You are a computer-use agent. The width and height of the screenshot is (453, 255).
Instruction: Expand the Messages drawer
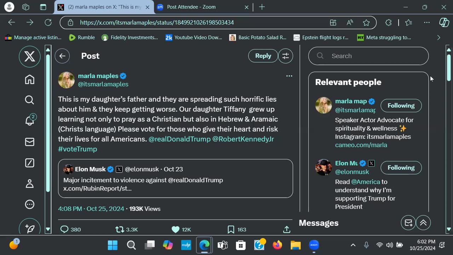[x=423, y=223]
